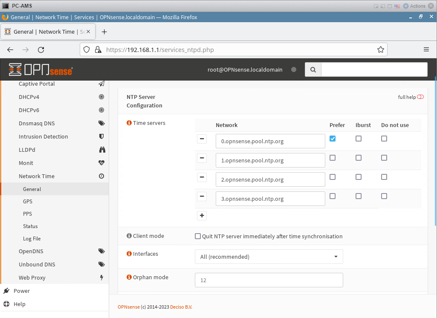Viewport: 437px width, 318px height.
Task: Add a new time server with plus icon
Action: tap(202, 216)
